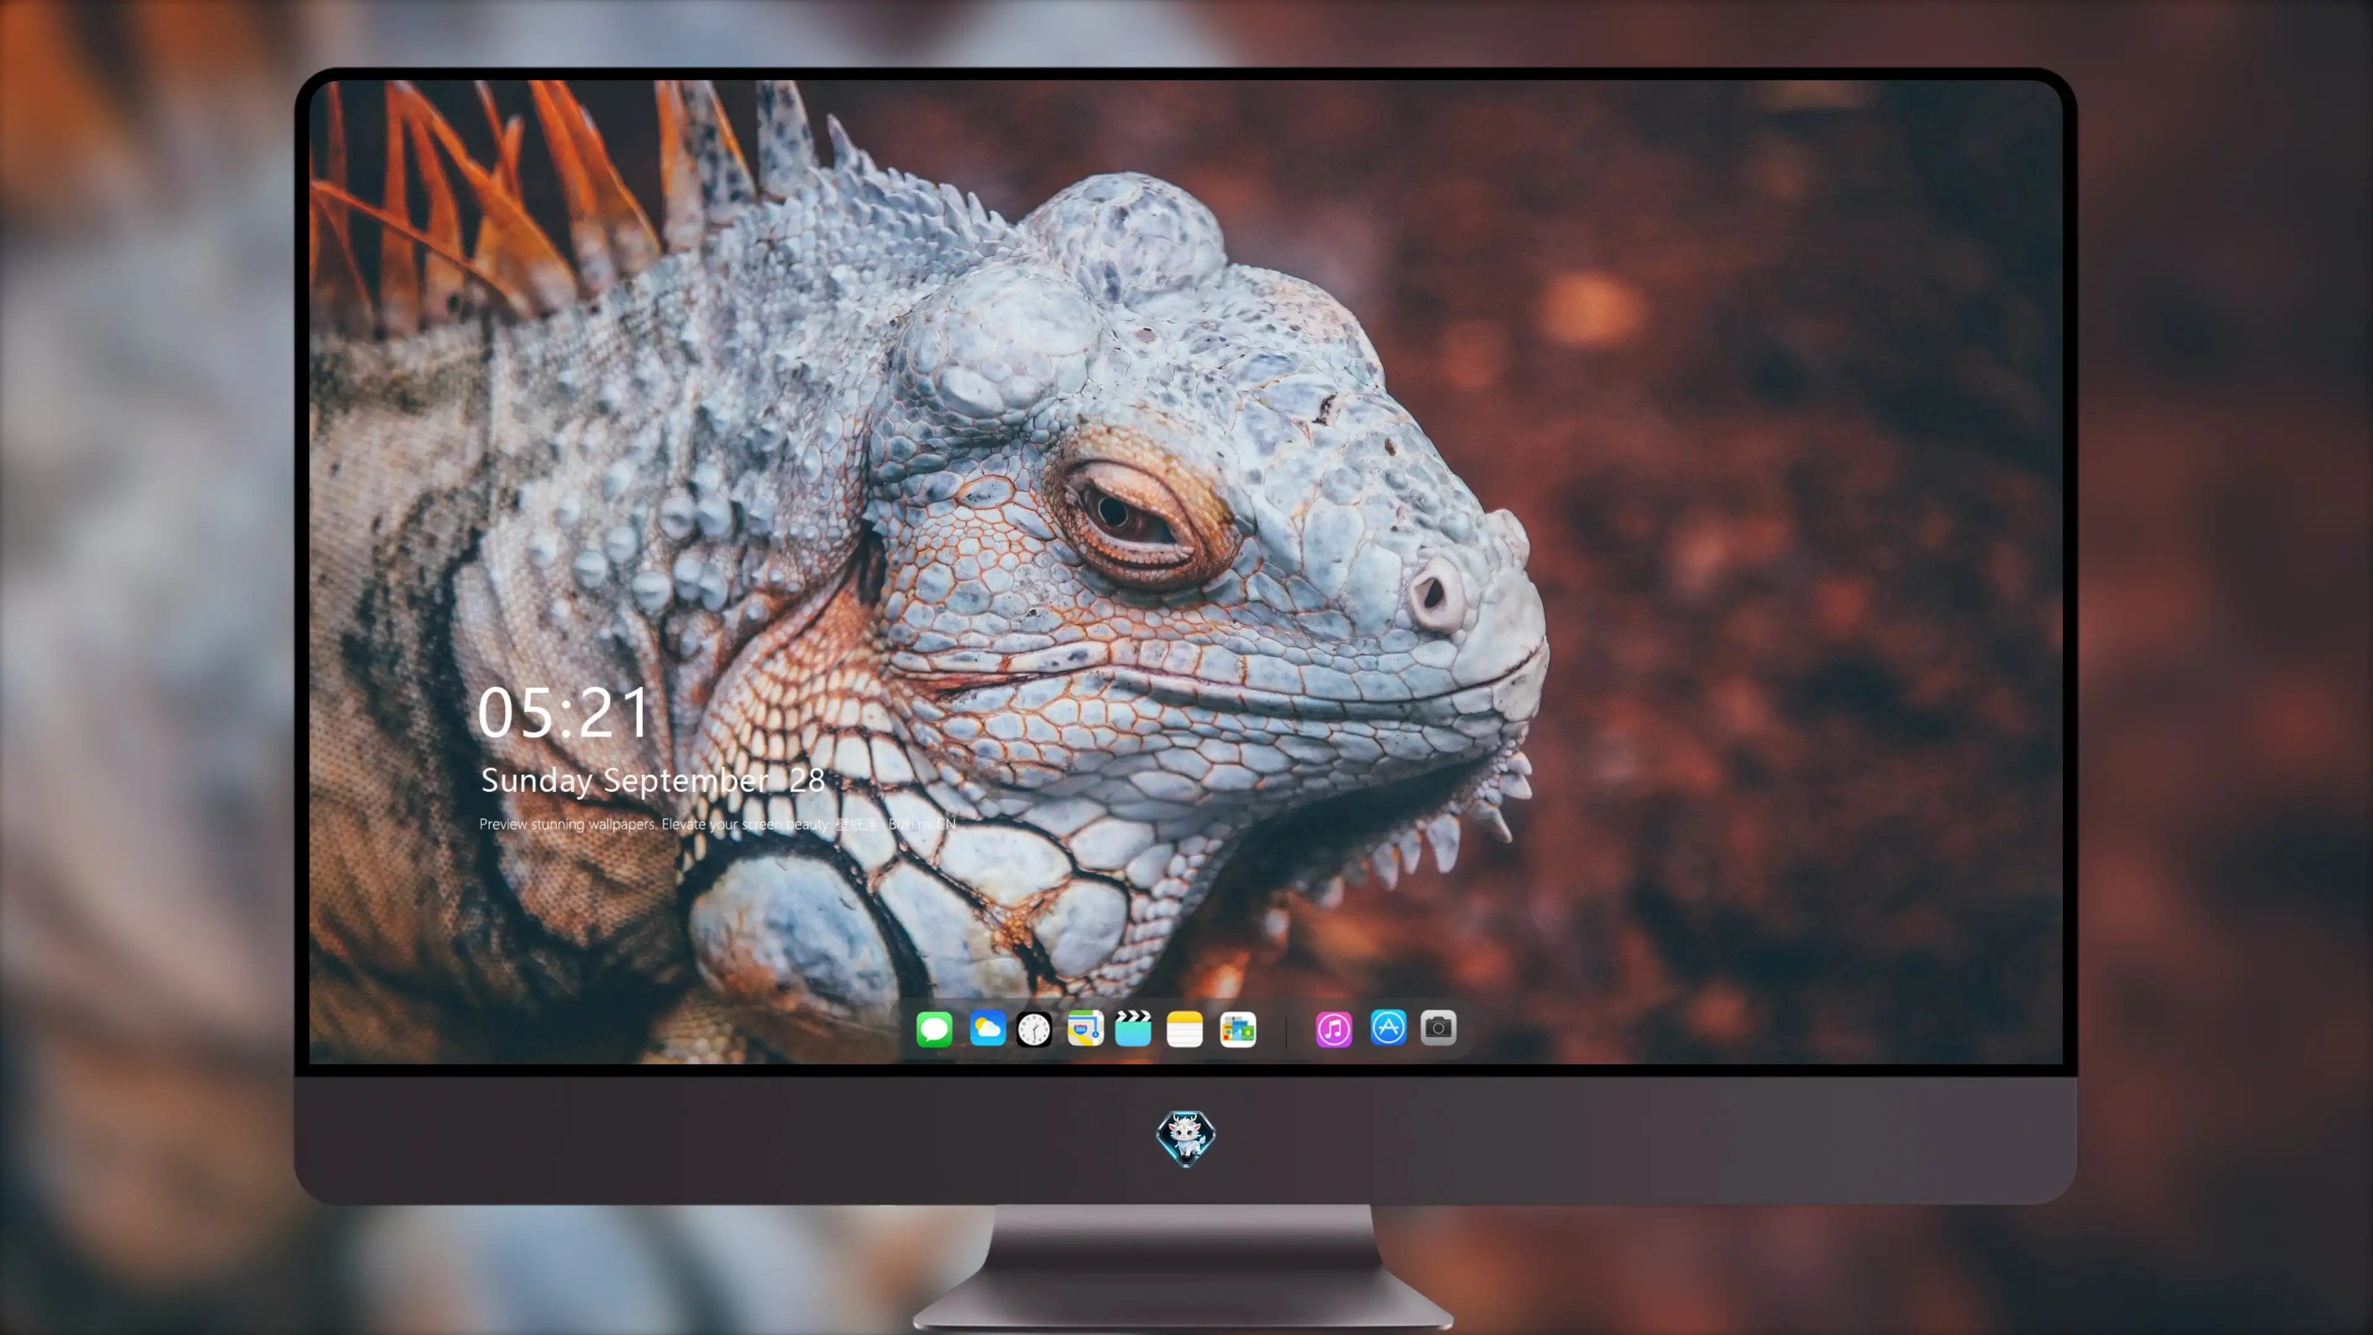The width and height of the screenshot is (2373, 1335).
Task: Open the Camera app in the dock
Action: point(1438,1027)
